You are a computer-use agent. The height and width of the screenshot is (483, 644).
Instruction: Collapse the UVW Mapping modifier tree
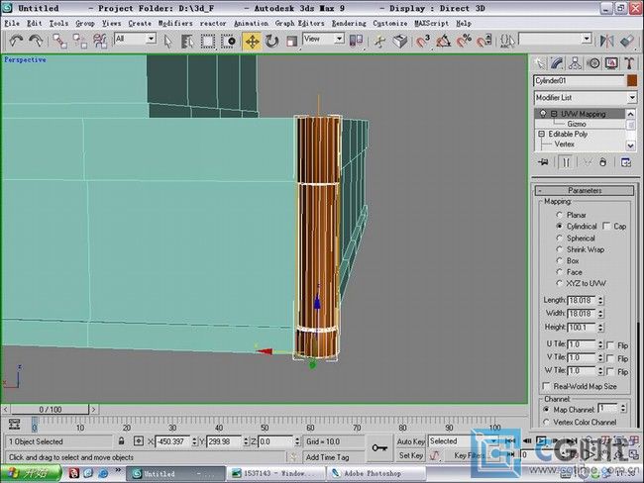554,114
